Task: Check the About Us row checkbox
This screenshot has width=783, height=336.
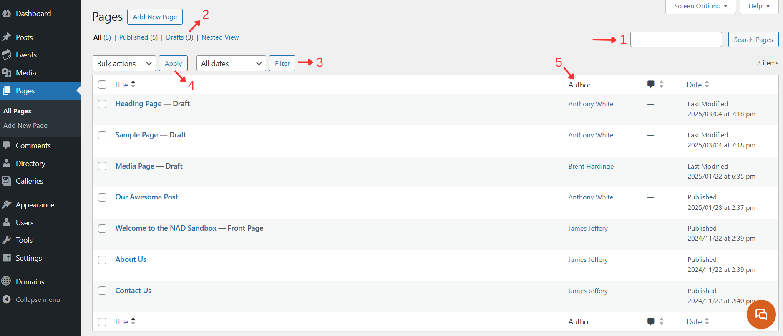Action: pos(102,260)
